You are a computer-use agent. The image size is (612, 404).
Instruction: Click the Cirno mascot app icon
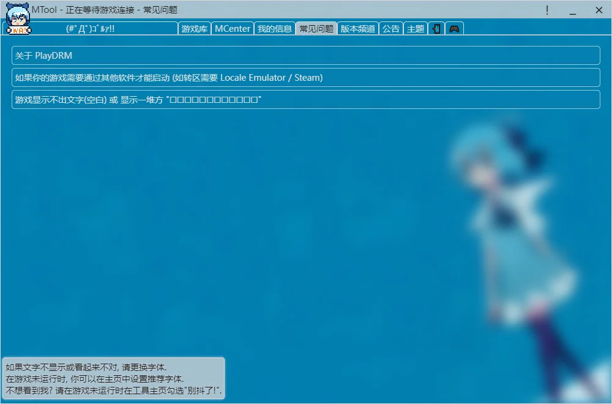tap(18, 18)
